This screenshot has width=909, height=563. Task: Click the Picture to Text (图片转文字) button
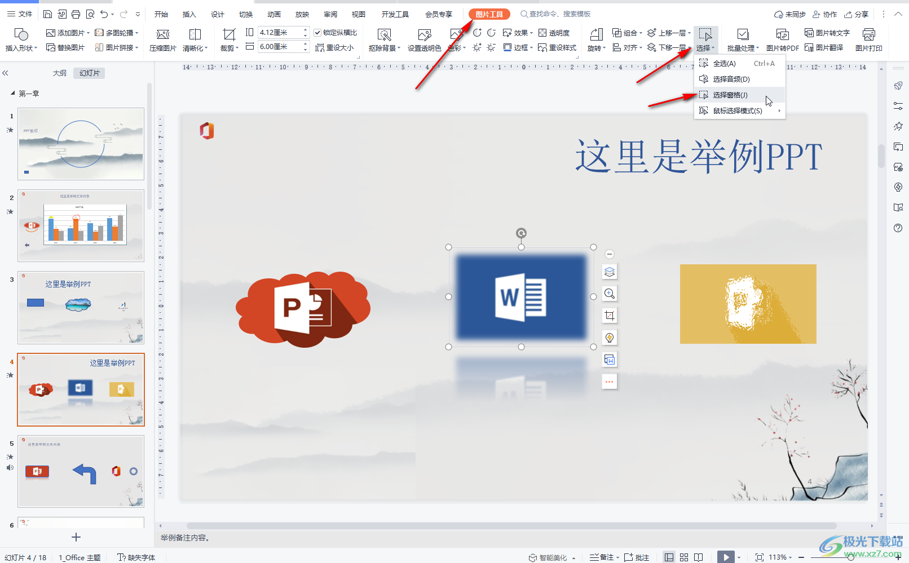(827, 33)
